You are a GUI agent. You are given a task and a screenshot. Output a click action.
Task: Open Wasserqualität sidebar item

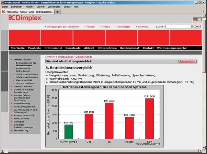pos(24,80)
